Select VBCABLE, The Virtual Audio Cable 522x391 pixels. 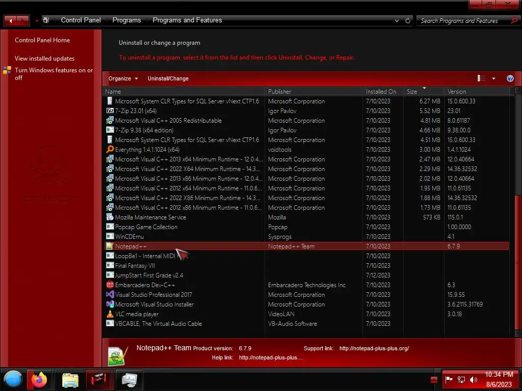coord(159,323)
